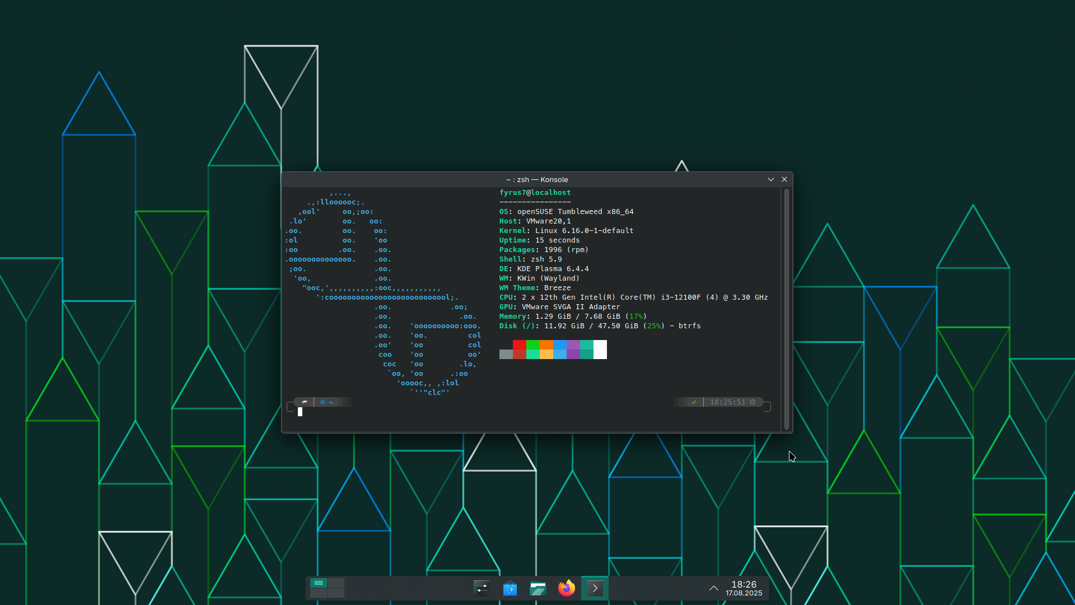The width and height of the screenshot is (1075, 605).
Task: Switch to virtual desktop 4 in pager
Action: (336, 593)
